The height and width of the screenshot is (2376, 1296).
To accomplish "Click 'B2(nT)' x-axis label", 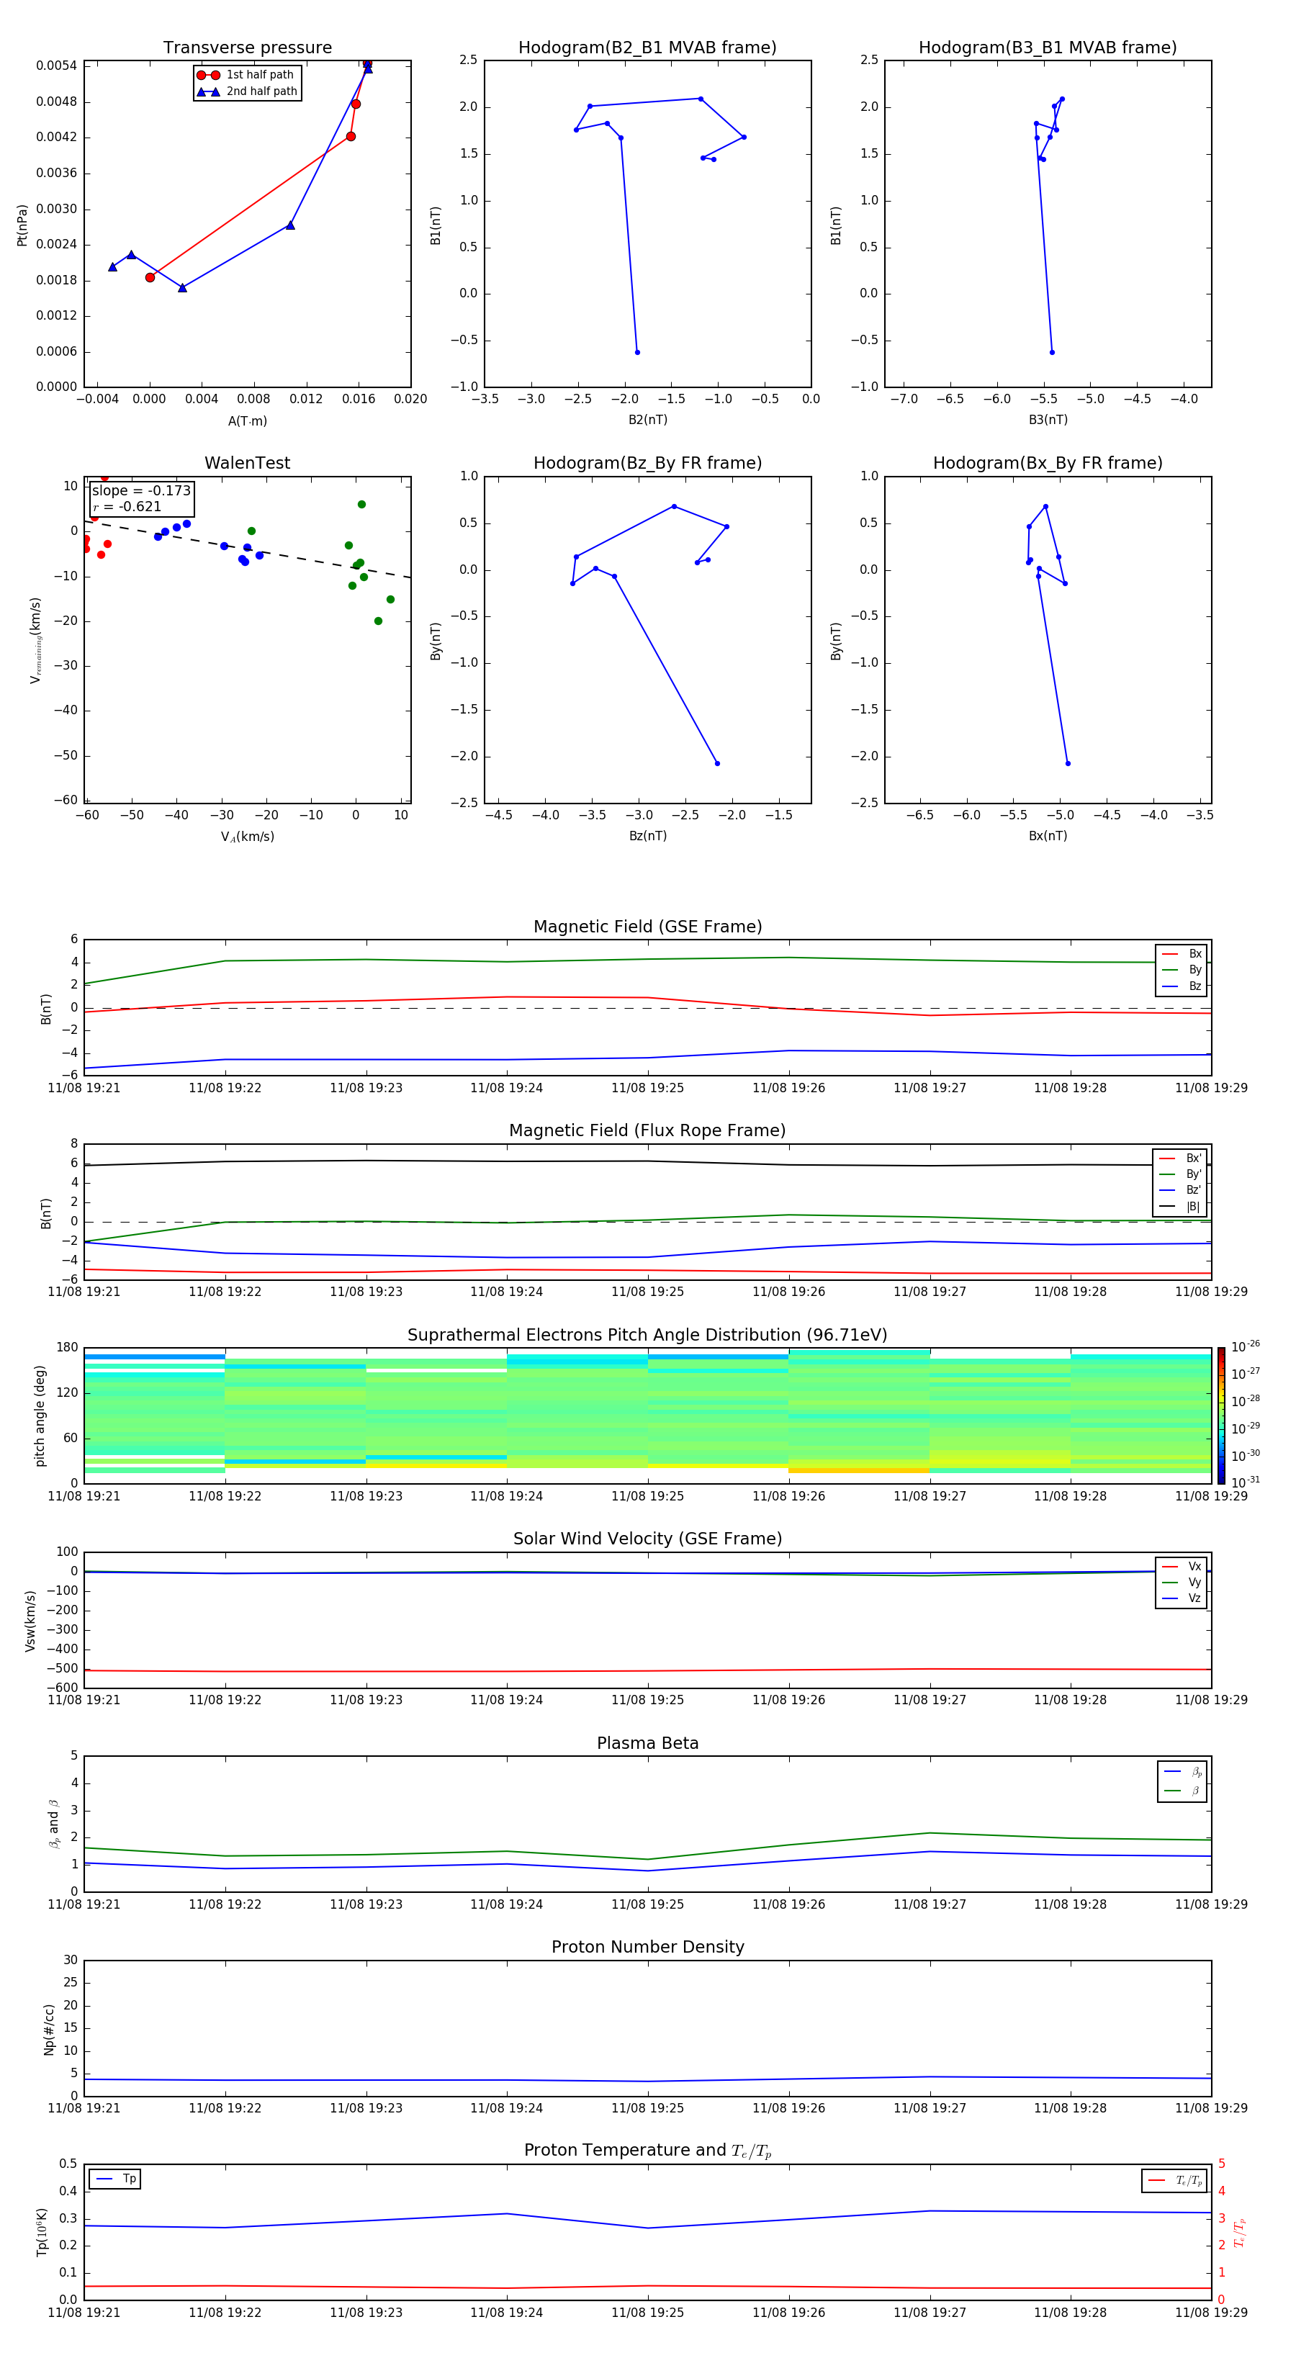I will (647, 420).
